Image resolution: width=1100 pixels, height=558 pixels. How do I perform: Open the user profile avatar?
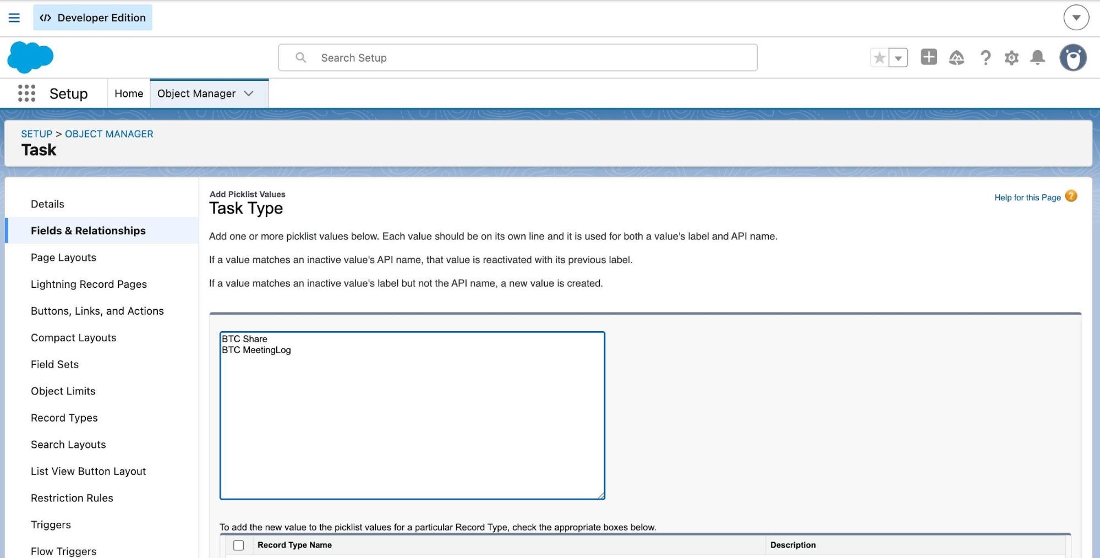pos(1073,58)
